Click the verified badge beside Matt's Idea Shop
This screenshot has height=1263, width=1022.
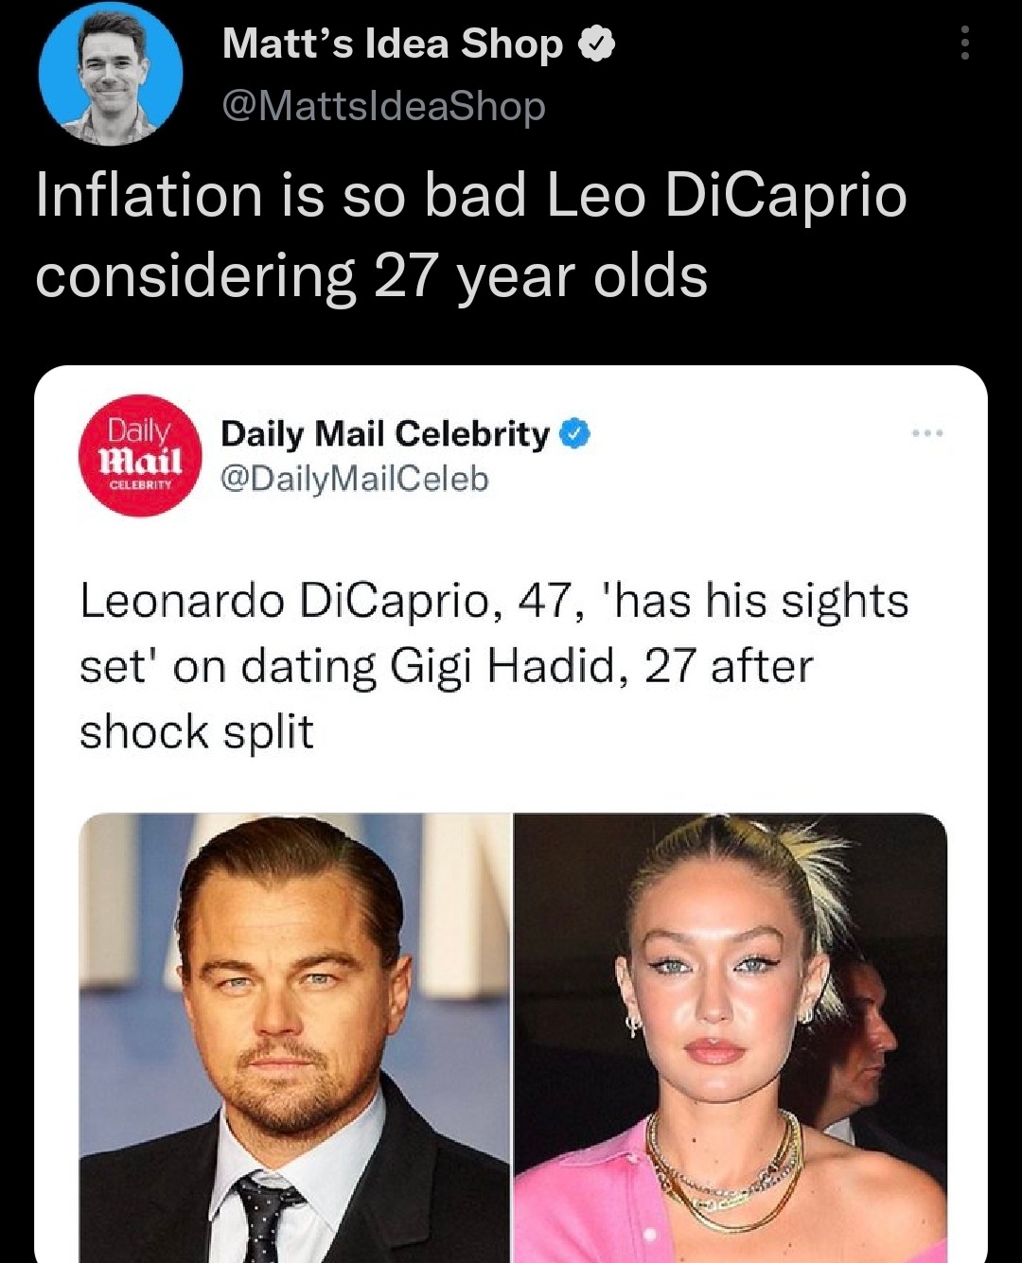[596, 44]
